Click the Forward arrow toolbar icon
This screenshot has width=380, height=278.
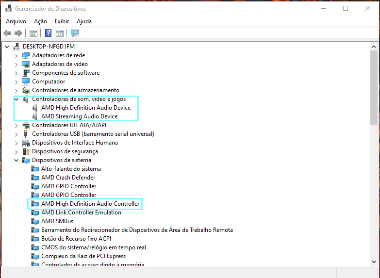pyautogui.click(x=18, y=33)
